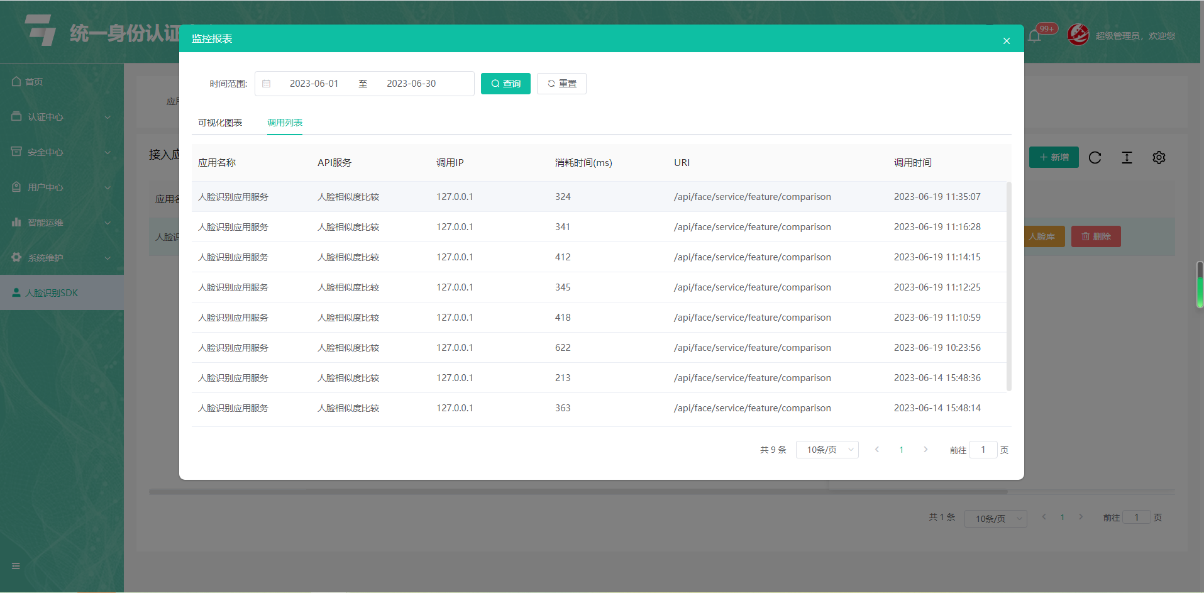Screen dimensions: 1204x593
Task: Expand the 安全中心 sidebar menu
Action: (x=62, y=152)
